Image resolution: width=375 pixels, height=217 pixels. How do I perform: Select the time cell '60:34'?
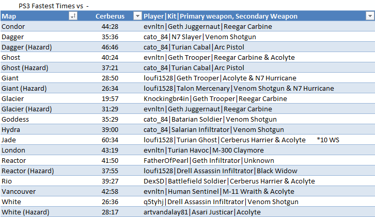(110, 140)
